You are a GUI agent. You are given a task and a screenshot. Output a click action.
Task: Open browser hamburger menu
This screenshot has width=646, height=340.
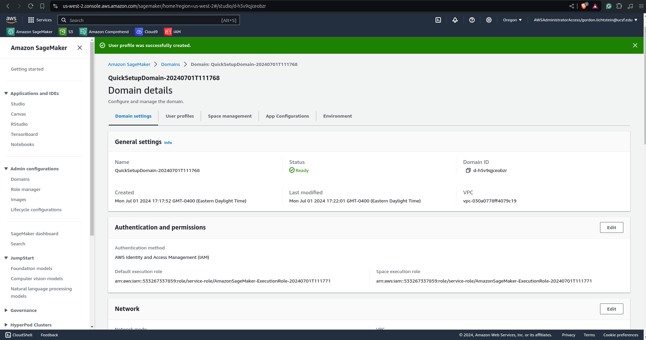[641, 6]
